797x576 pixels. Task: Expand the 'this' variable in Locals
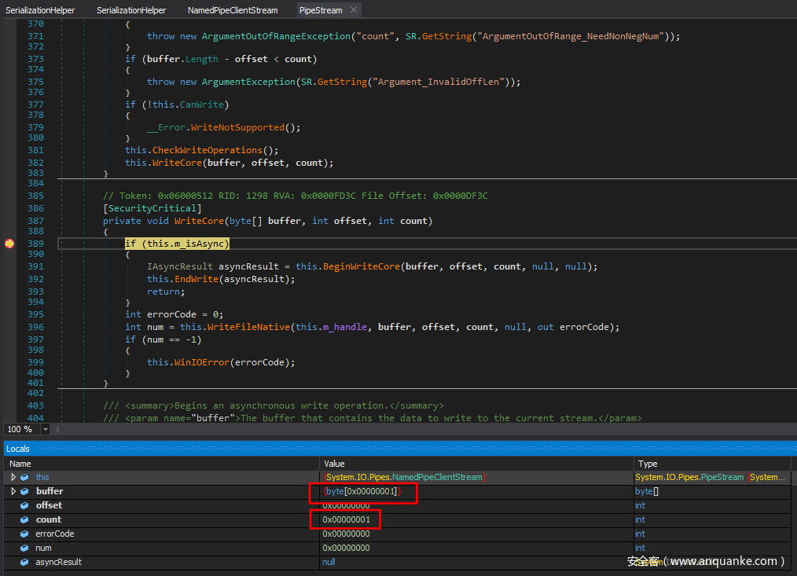coord(13,477)
